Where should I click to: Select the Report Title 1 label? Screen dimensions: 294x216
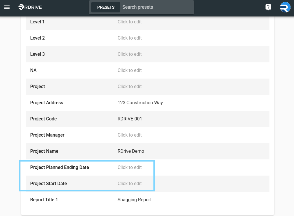pos(44,200)
